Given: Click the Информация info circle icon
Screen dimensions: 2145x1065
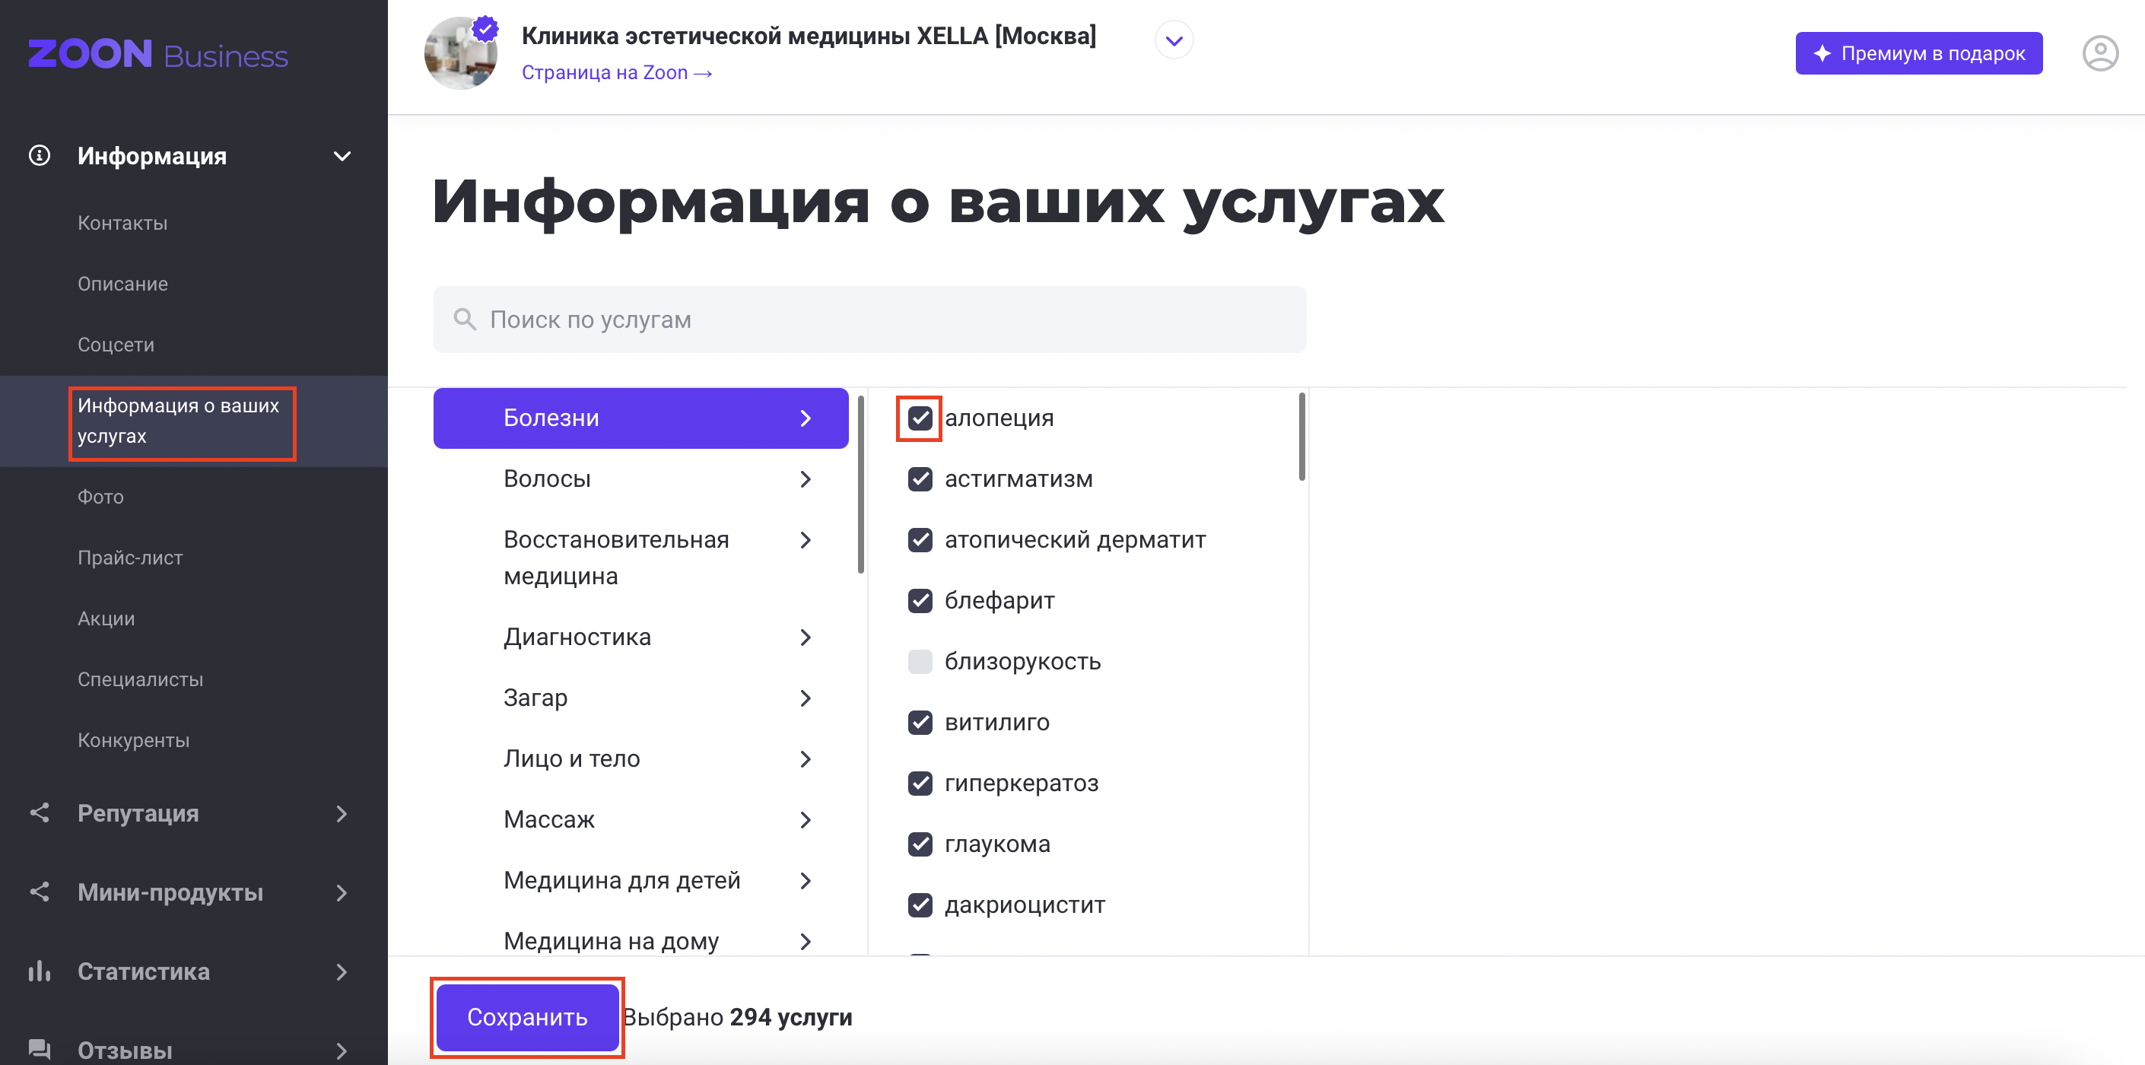Looking at the screenshot, I should 39,156.
